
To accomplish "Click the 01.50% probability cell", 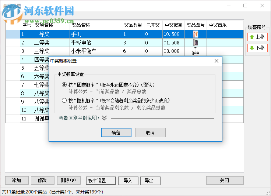I will tap(173, 43).
